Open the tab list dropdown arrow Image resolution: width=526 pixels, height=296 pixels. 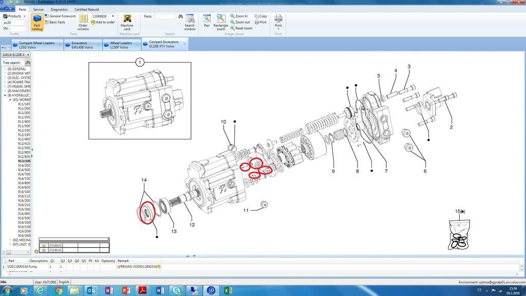point(3,48)
